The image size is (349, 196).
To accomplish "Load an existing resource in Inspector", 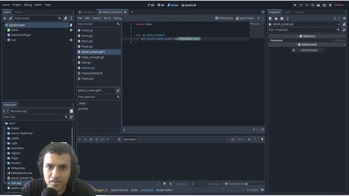I will point(276,18).
